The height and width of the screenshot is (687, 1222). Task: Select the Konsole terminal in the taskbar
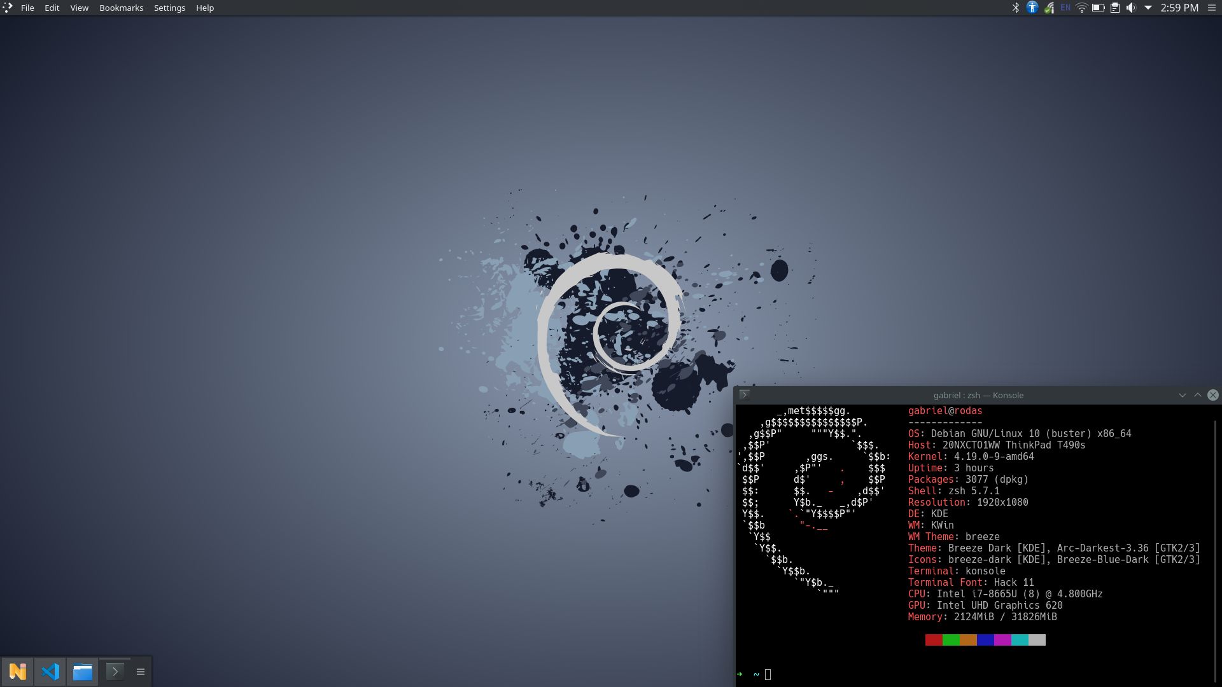(115, 671)
